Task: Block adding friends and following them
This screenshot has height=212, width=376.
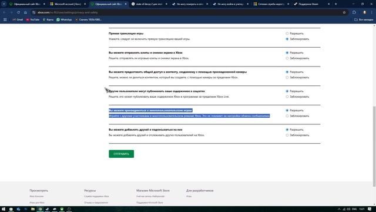Action: (287, 135)
